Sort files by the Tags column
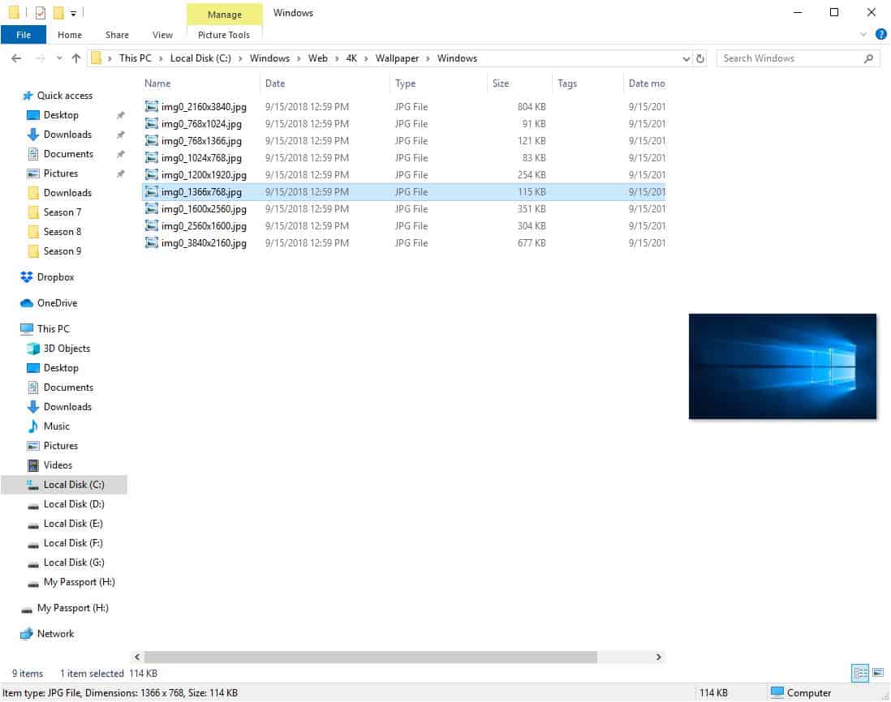Viewport: 891px width, 702px height. point(567,83)
